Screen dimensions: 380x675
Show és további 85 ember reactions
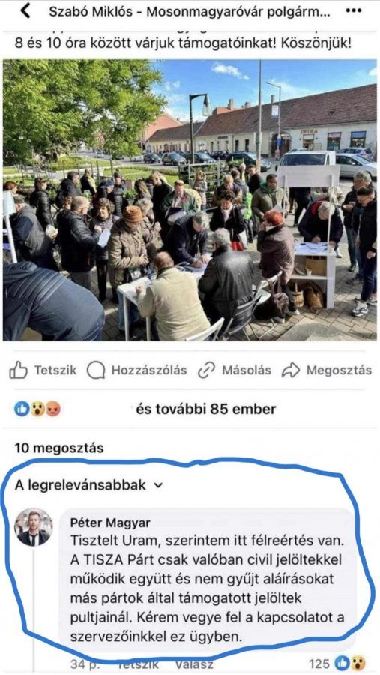pos(206,409)
